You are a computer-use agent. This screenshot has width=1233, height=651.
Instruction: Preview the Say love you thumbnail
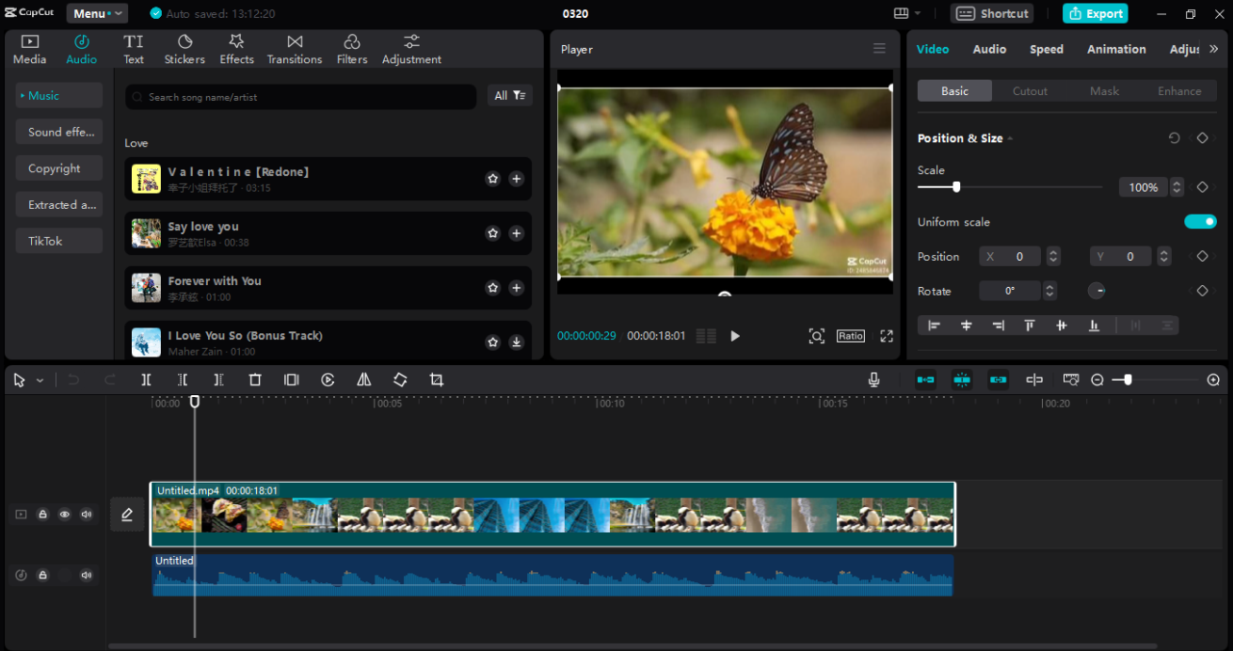tap(146, 233)
